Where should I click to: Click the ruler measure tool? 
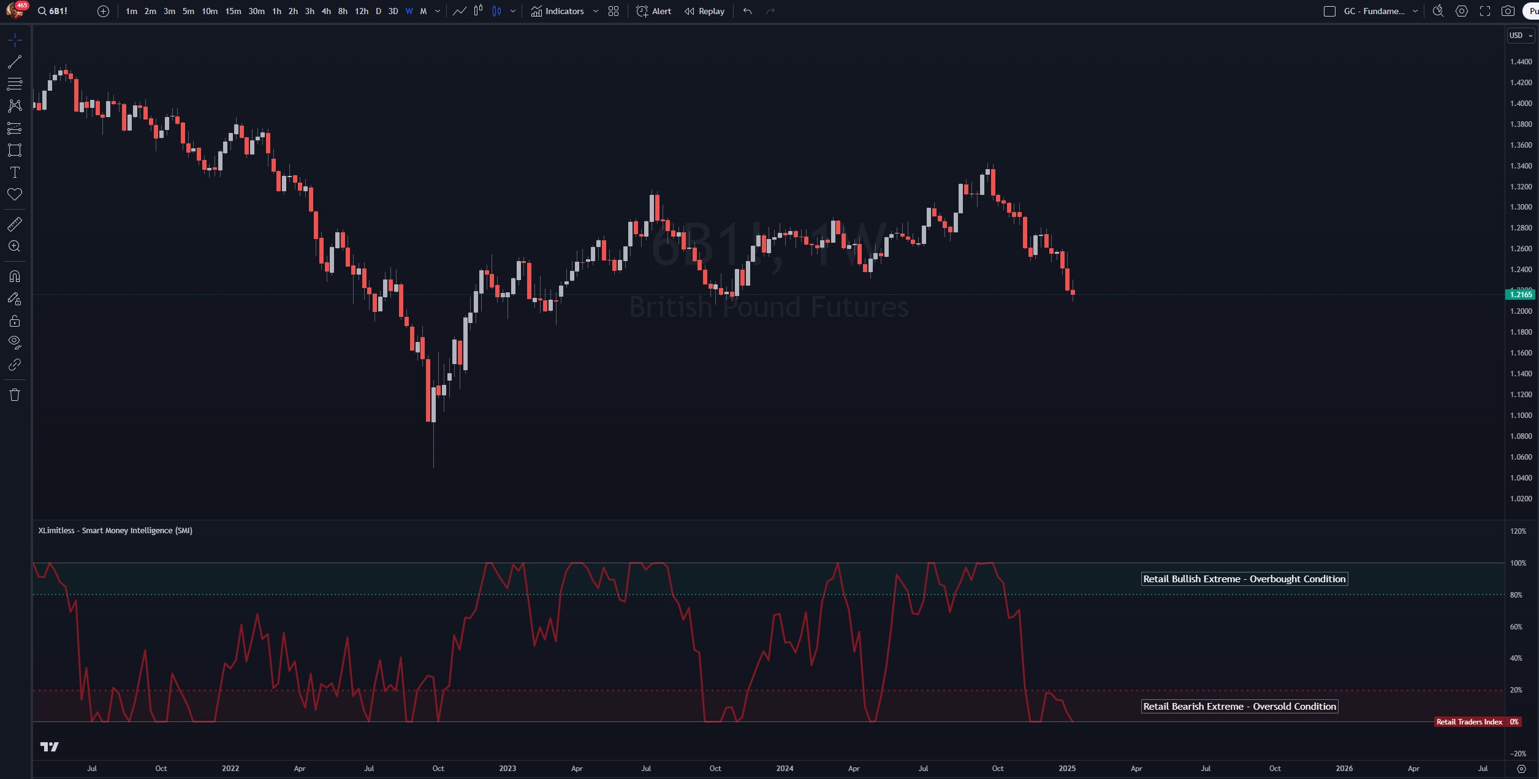click(15, 224)
